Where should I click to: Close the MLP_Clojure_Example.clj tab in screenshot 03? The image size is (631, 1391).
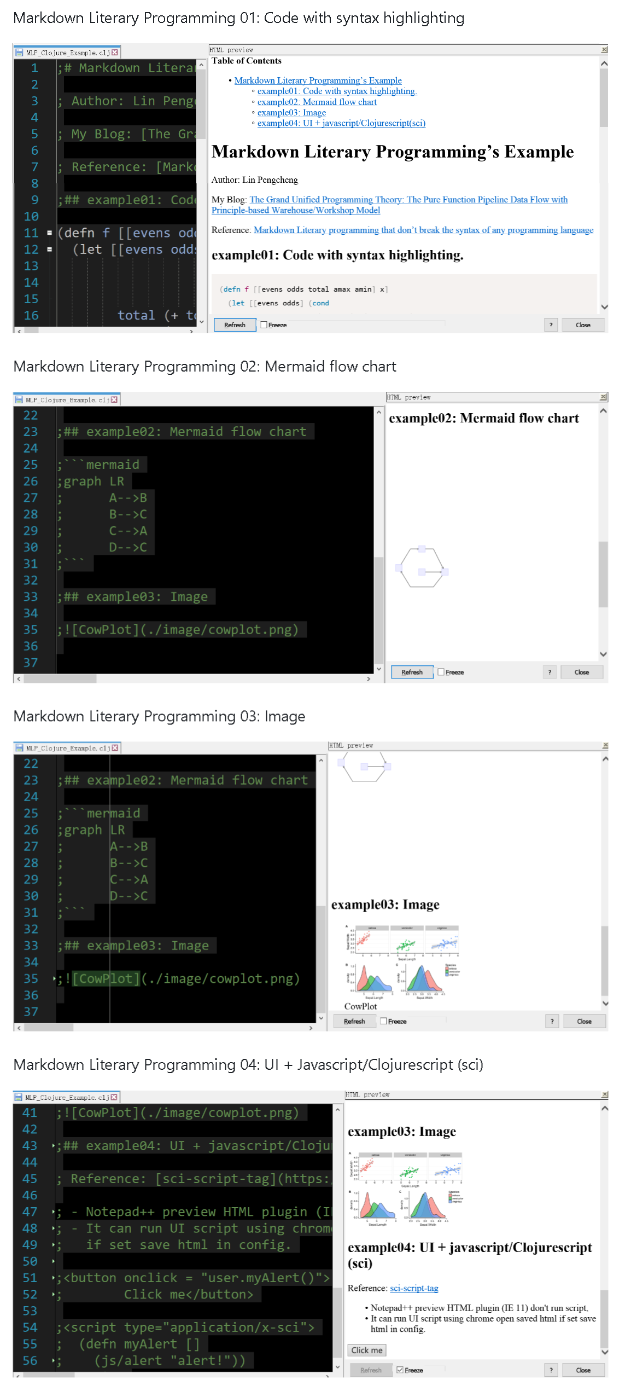coord(115,747)
